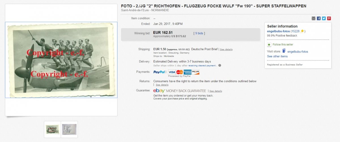
Task: Click the PayPal logo in Payments
Action: (159, 72)
